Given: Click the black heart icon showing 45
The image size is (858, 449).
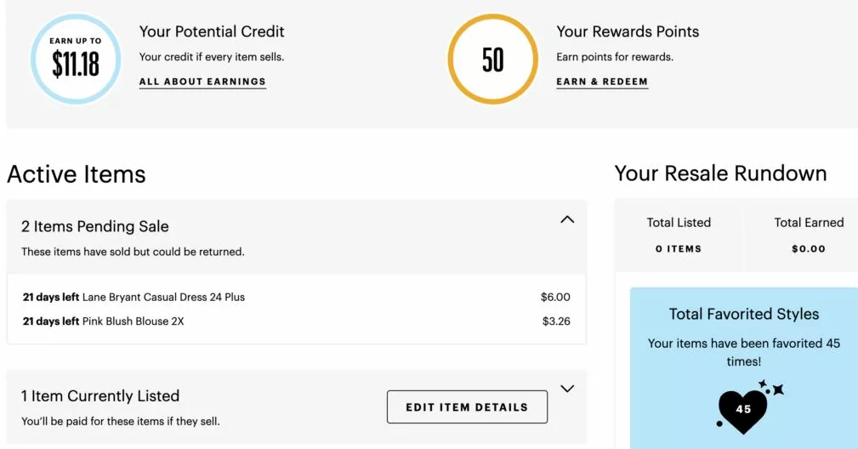Looking at the screenshot, I should coord(742,410).
